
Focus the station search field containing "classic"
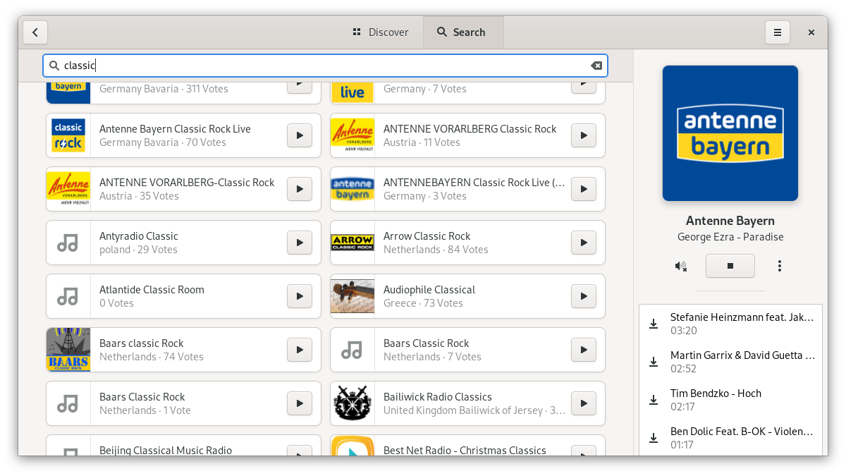click(x=325, y=66)
